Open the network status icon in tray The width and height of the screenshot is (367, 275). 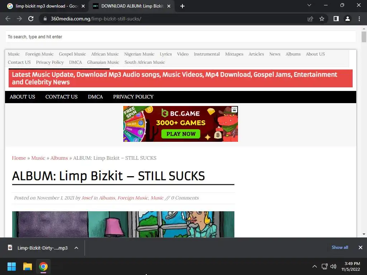325,266
